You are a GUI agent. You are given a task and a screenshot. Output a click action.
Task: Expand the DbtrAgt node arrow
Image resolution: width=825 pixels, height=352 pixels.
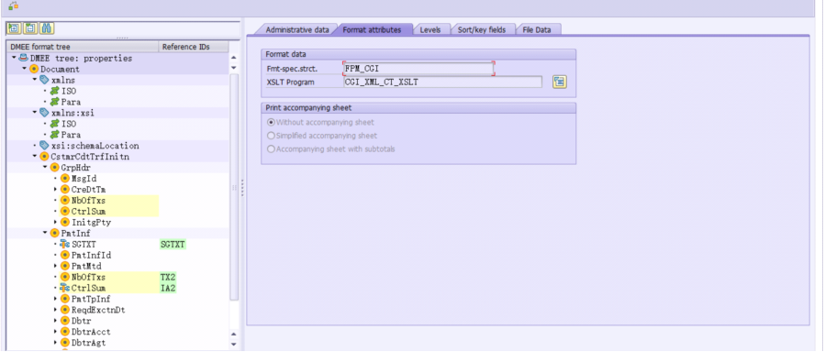click(55, 343)
